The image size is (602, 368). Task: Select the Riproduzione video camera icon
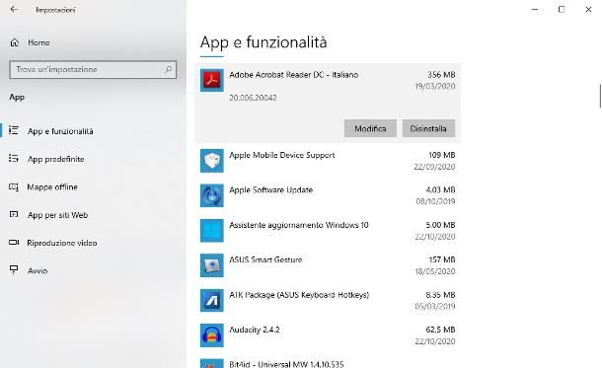tap(14, 243)
